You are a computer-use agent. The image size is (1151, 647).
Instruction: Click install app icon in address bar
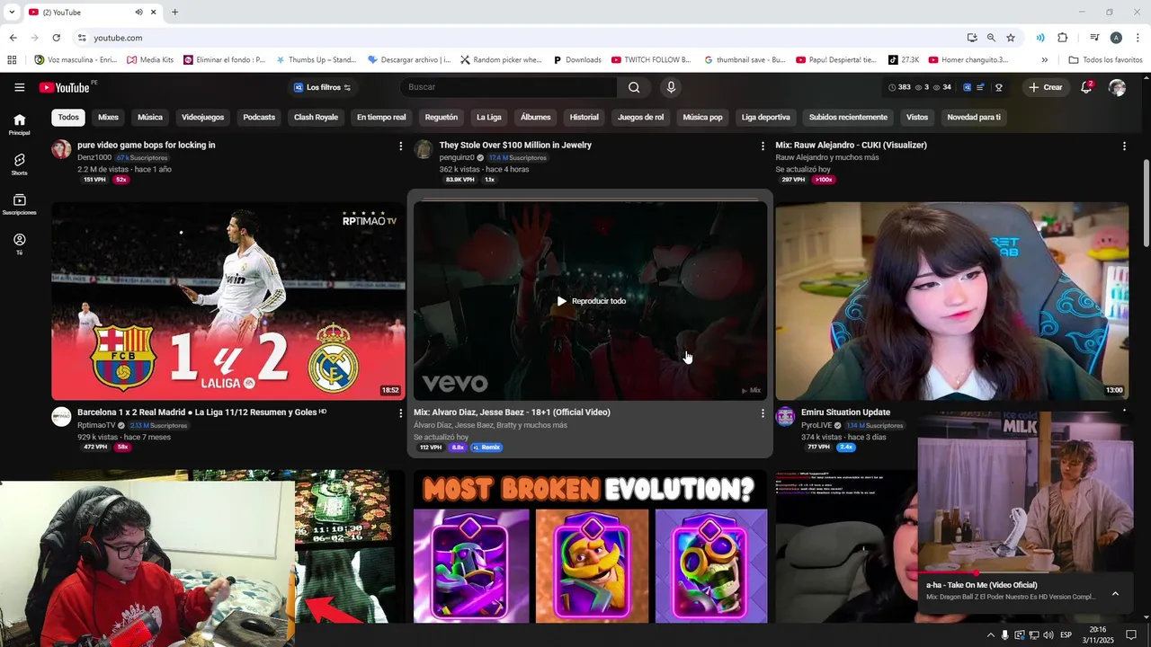tap(972, 38)
